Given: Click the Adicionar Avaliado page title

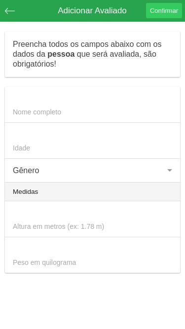Looking at the screenshot, I should click(92, 10).
